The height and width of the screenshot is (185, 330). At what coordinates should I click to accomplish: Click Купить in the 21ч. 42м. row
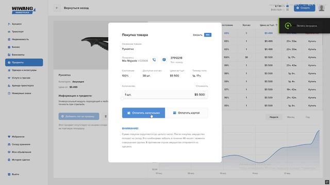click(312, 98)
